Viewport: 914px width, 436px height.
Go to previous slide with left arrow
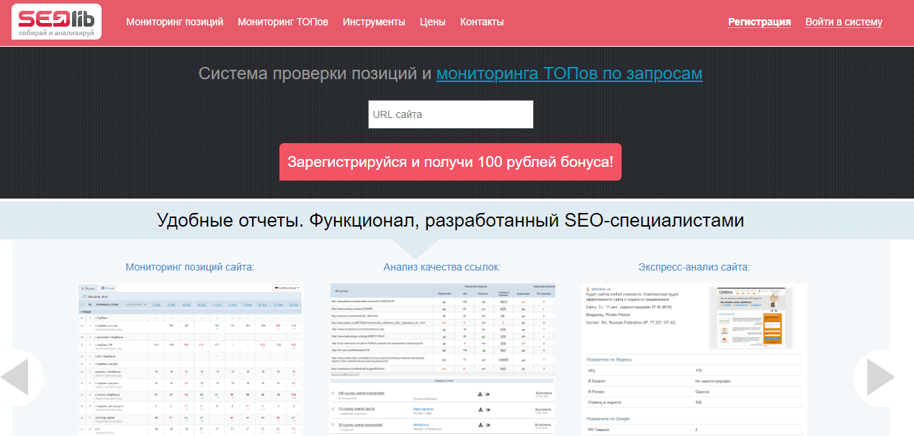click(14, 376)
